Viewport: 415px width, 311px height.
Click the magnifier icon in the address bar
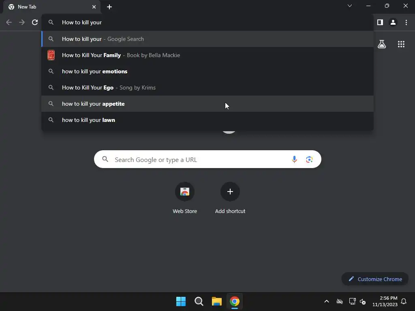click(51, 23)
